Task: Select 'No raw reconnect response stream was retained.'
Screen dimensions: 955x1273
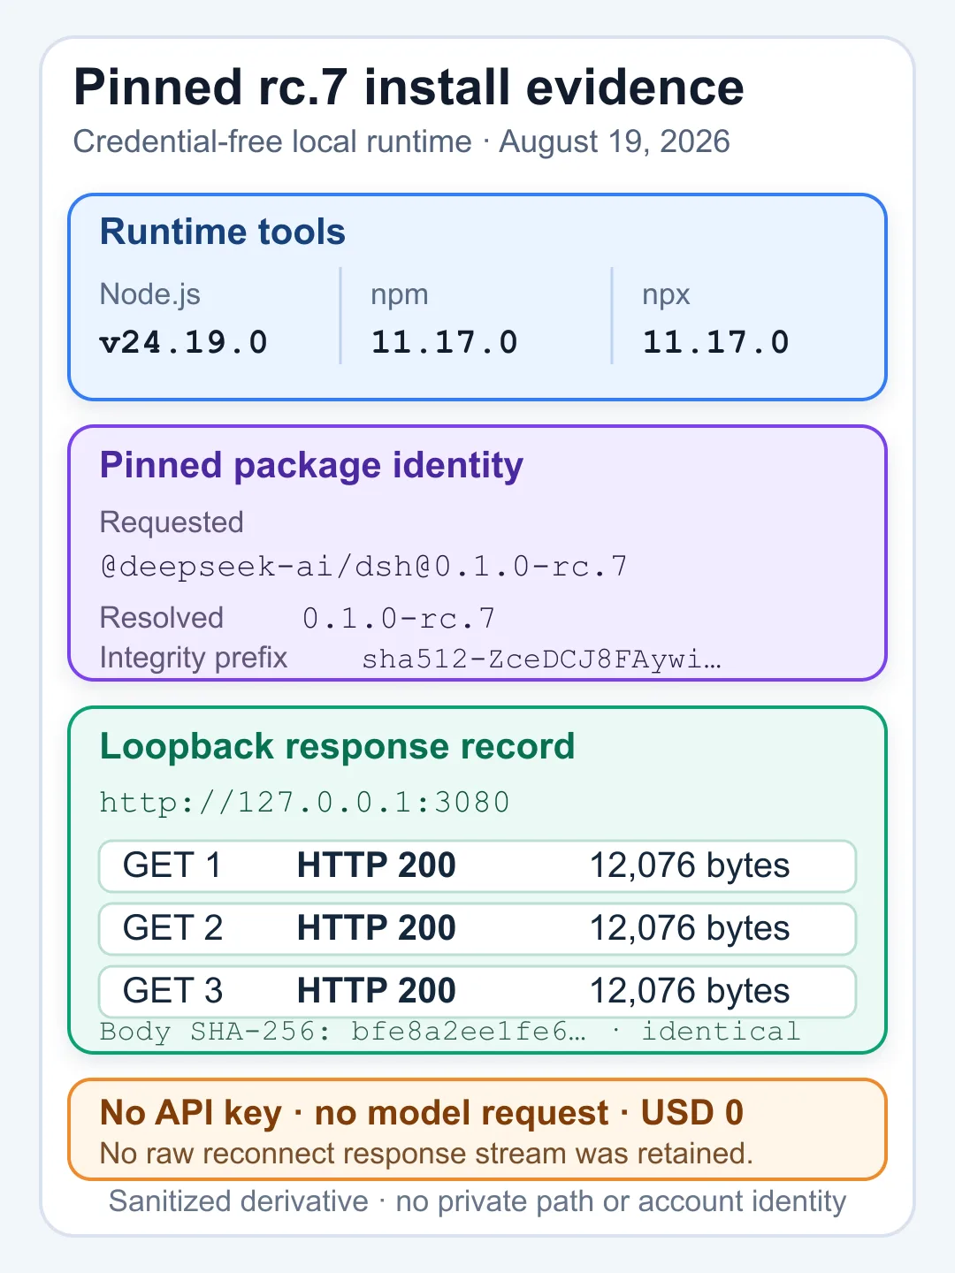Action: (x=427, y=1154)
